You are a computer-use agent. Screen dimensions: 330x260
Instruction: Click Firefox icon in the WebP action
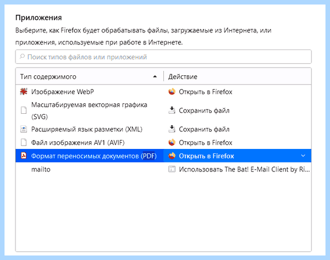pos(172,91)
